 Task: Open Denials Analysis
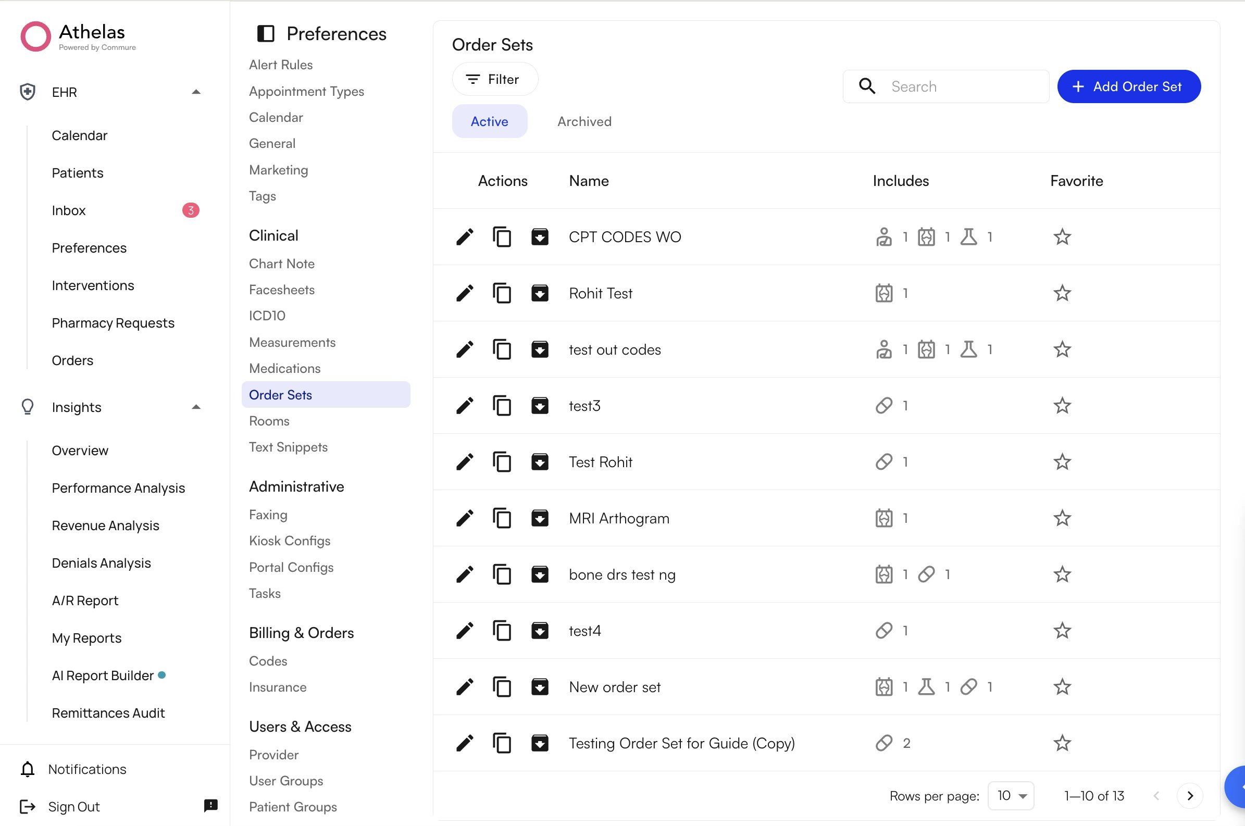click(x=101, y=563)
